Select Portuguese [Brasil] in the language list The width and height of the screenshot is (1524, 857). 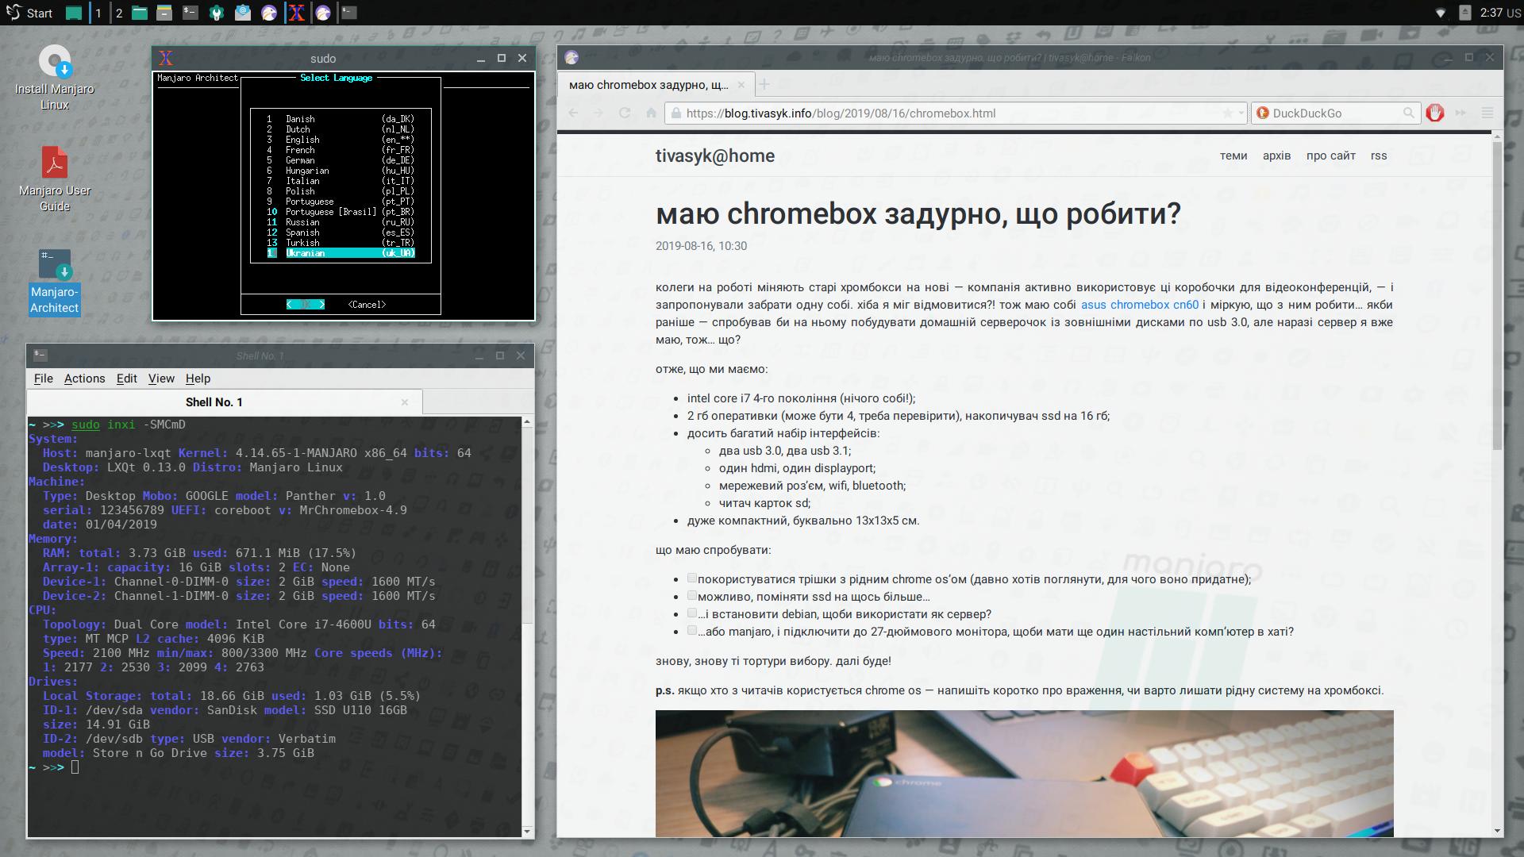[341, 212]
